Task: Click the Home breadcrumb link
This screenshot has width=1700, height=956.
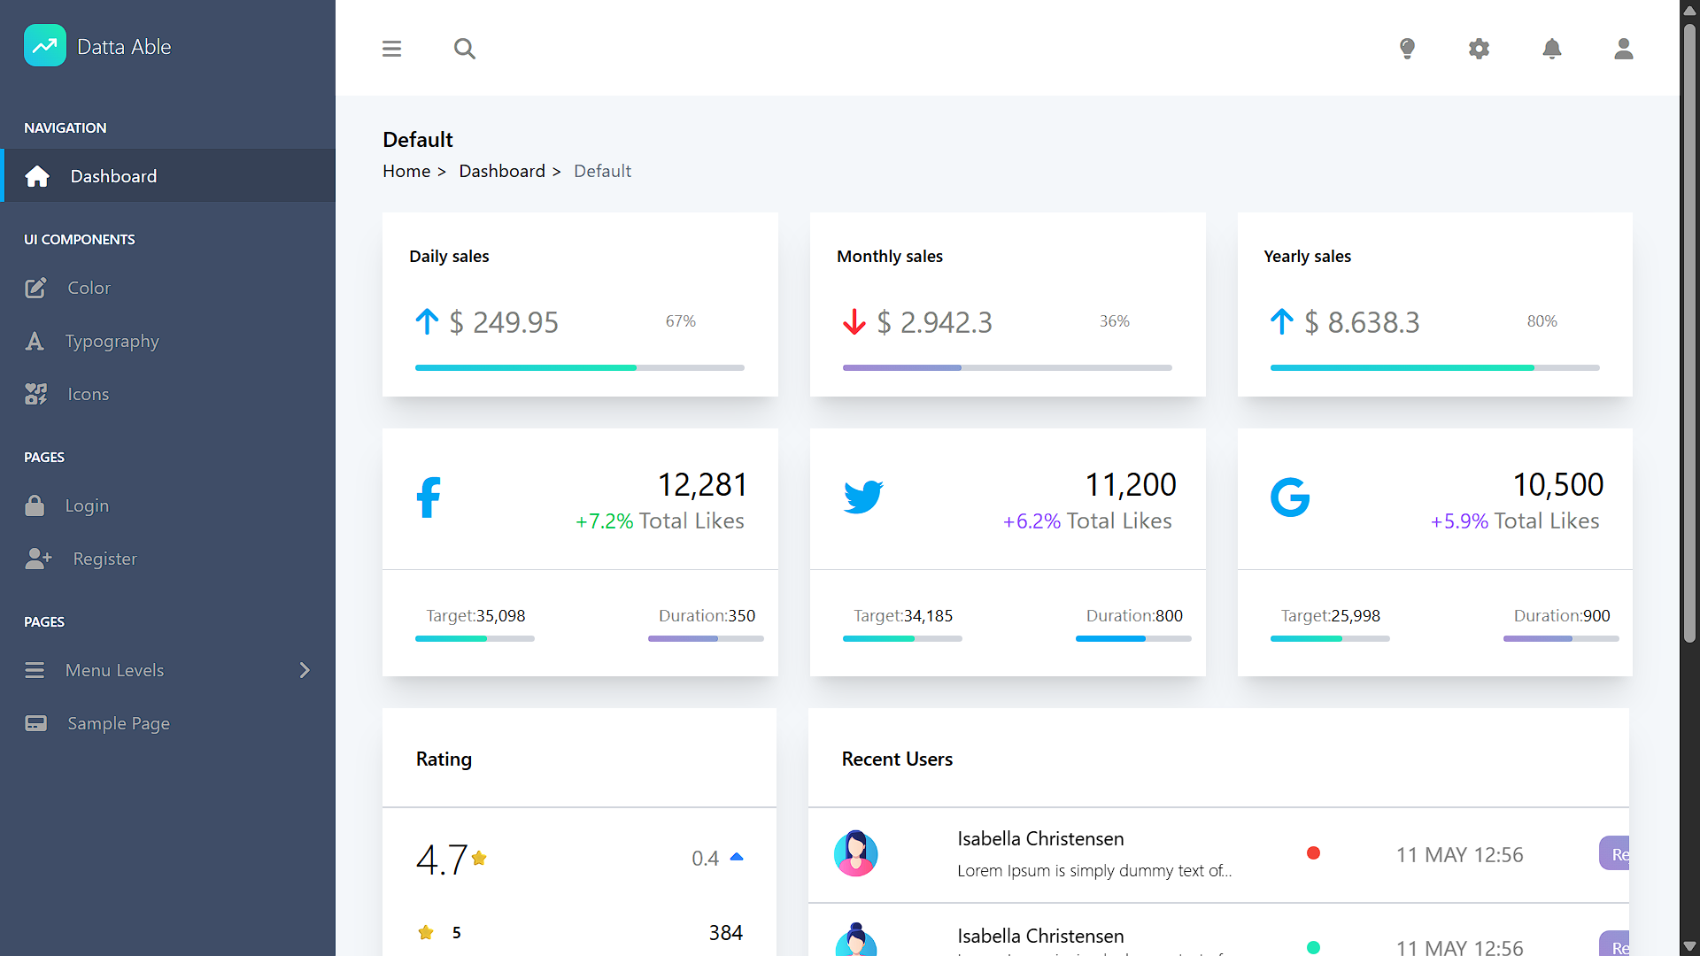Action: 406,171
